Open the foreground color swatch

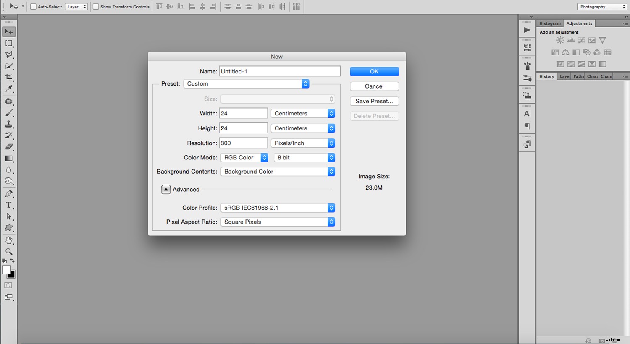click(x=6, y=269)
